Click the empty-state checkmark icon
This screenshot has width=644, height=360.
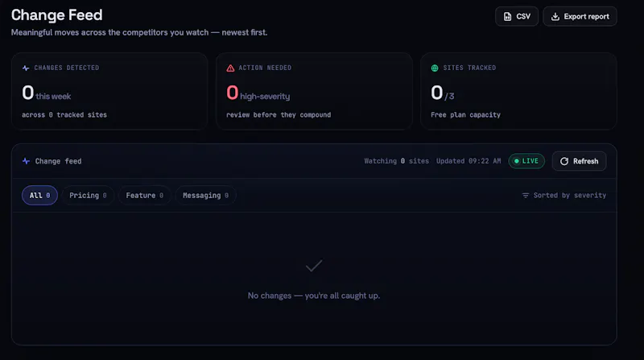pos(314,266)
